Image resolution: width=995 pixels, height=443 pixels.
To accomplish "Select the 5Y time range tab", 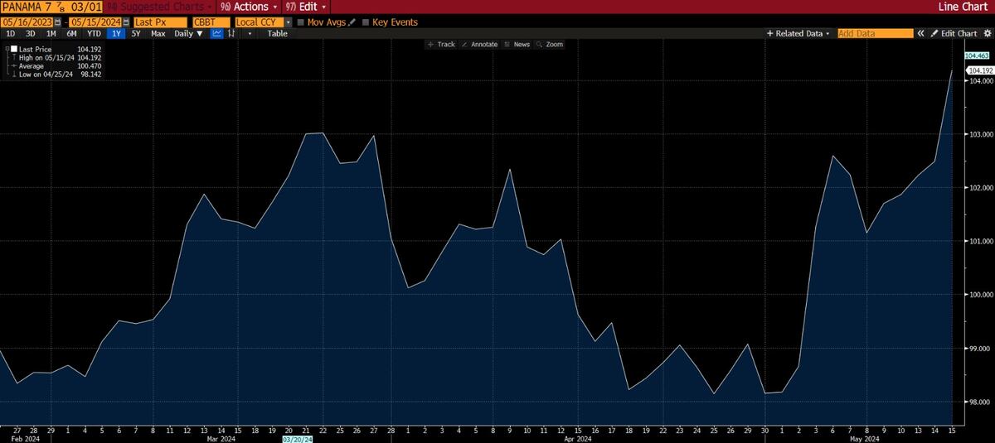I will [x=136, y=34].
